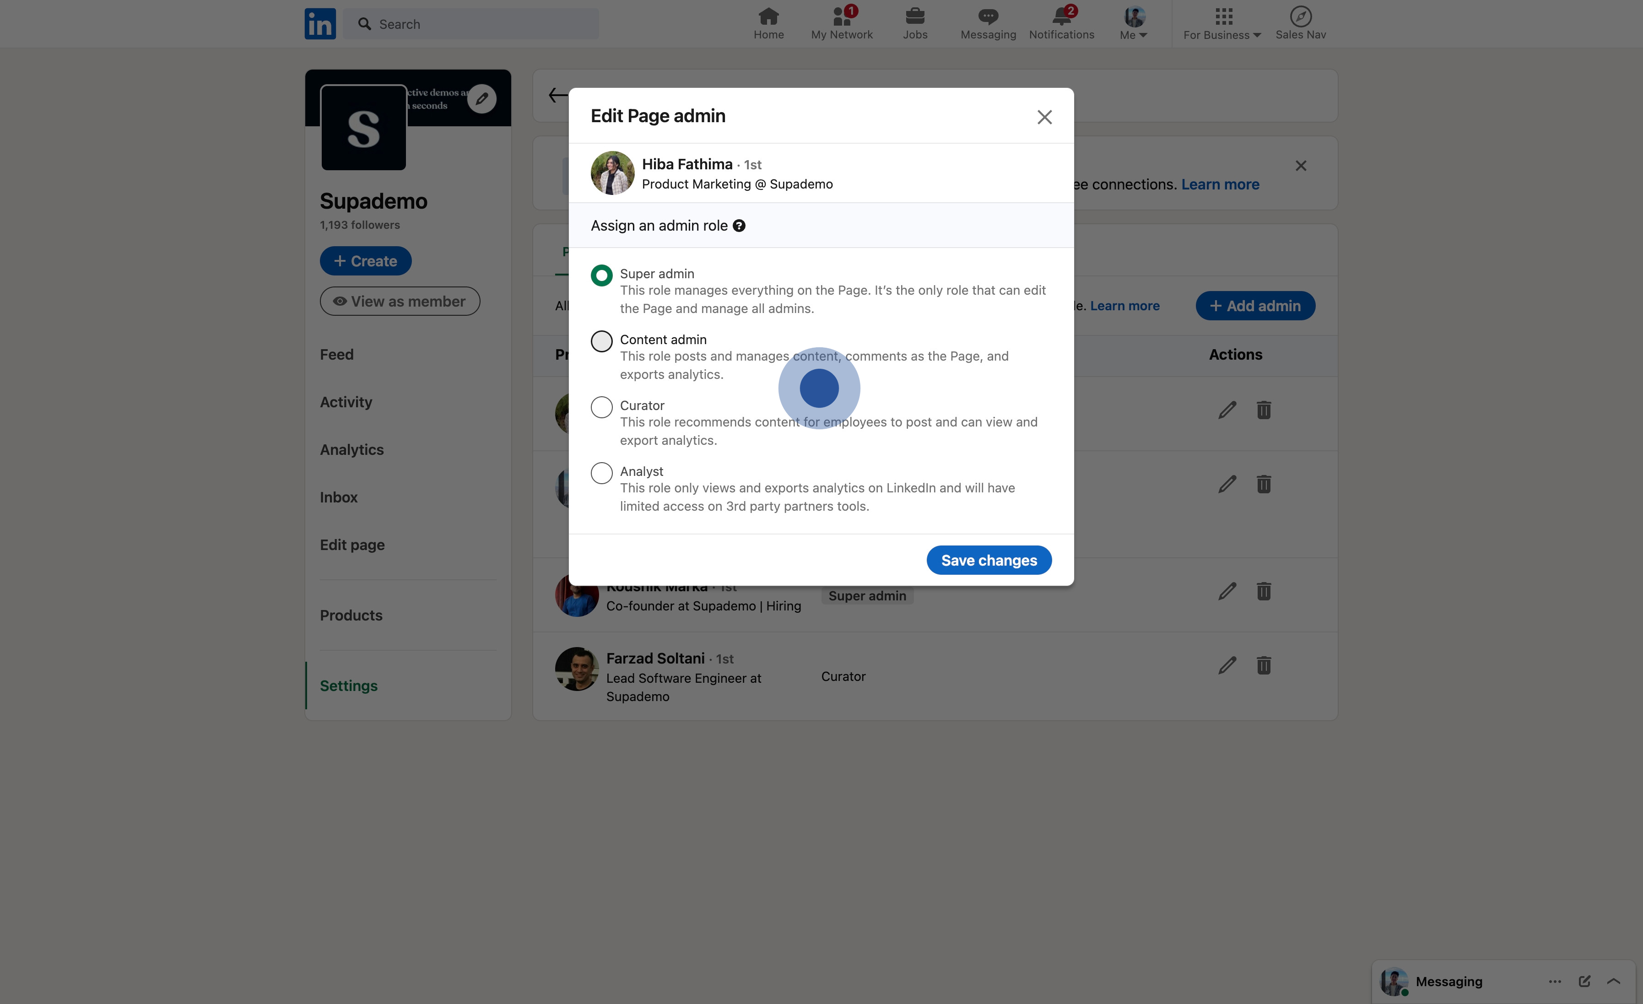This screenshot has height=1004, width=1643.
Task: Select the Content admin radio button
Action: click(601, 341)
